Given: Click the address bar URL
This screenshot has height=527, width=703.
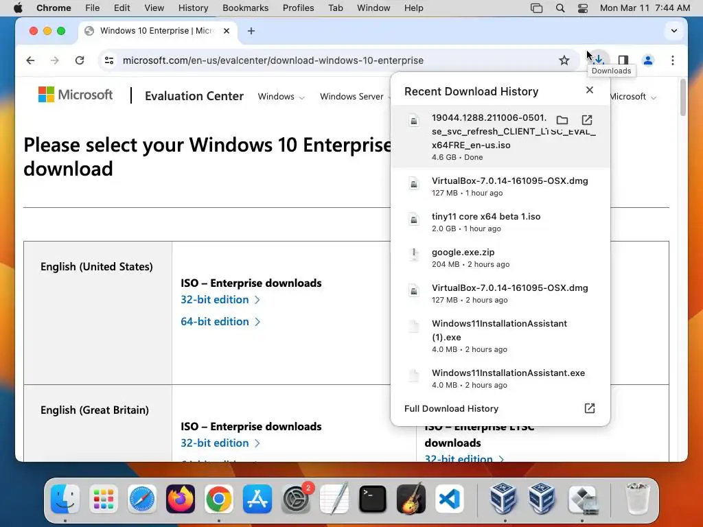Looking at the screenshot, I should 273,60.
